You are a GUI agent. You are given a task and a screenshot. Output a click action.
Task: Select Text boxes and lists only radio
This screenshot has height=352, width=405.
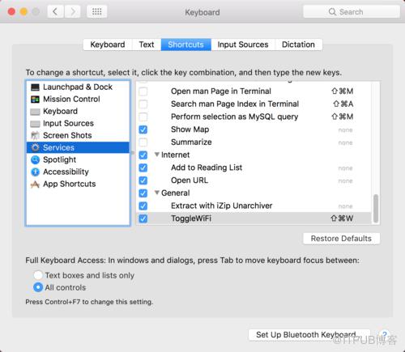[38, 275]
